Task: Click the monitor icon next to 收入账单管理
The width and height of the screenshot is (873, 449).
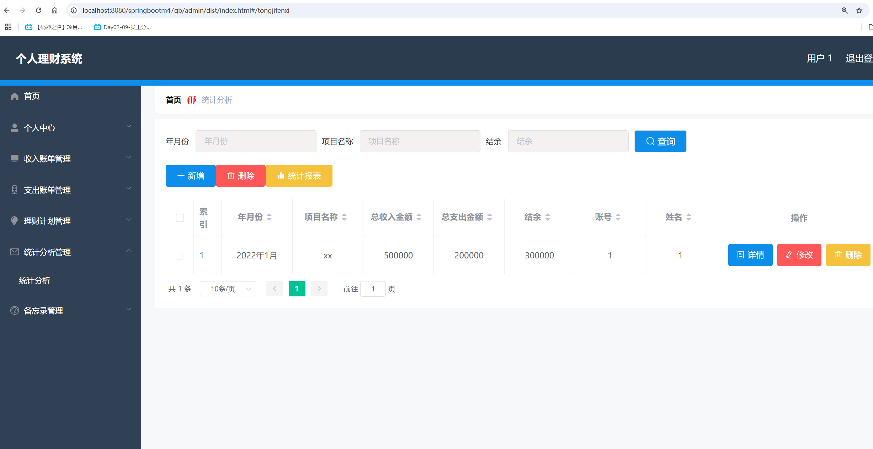Action: tap(15, 158)
